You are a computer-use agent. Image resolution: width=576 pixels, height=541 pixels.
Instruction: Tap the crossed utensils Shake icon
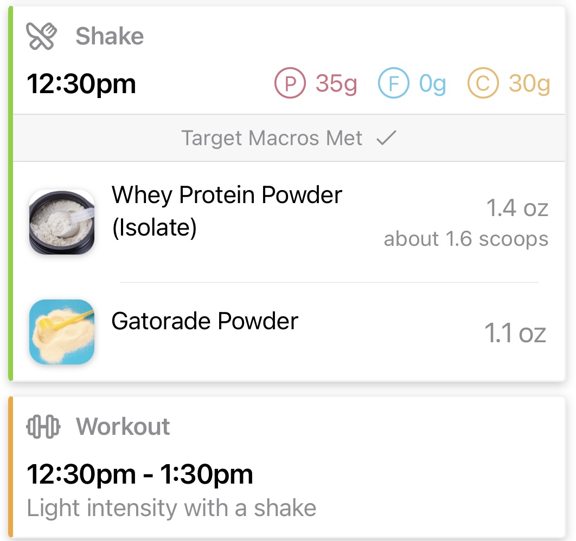pos(41,37)
